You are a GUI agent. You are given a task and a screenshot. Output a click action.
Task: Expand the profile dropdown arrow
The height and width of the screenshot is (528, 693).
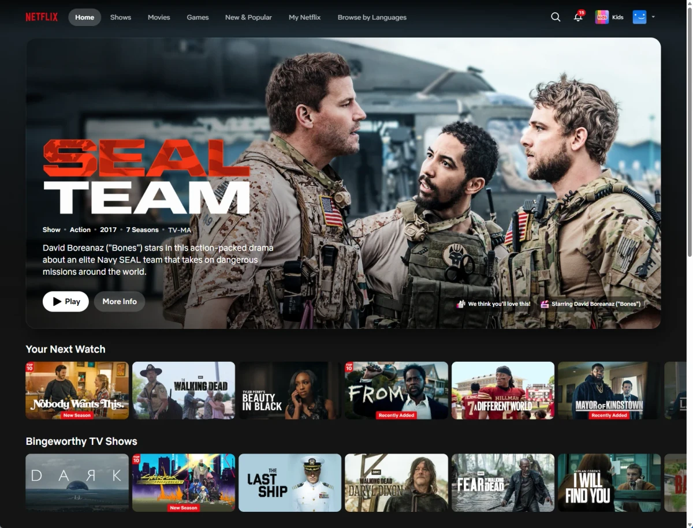[653, 17]
